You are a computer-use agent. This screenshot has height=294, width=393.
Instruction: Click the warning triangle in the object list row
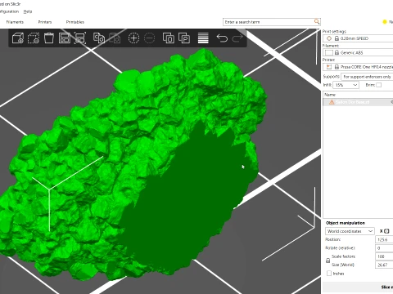click(x=332, y=102)
